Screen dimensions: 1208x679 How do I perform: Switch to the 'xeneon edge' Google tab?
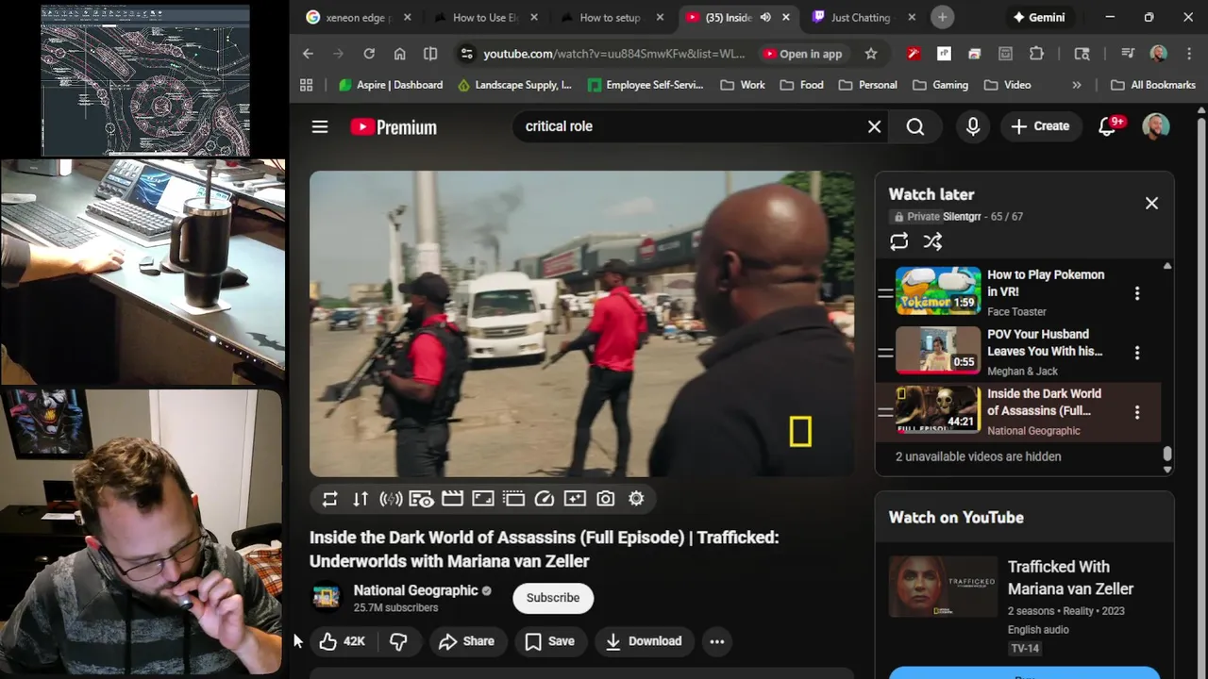click(359, 17)
